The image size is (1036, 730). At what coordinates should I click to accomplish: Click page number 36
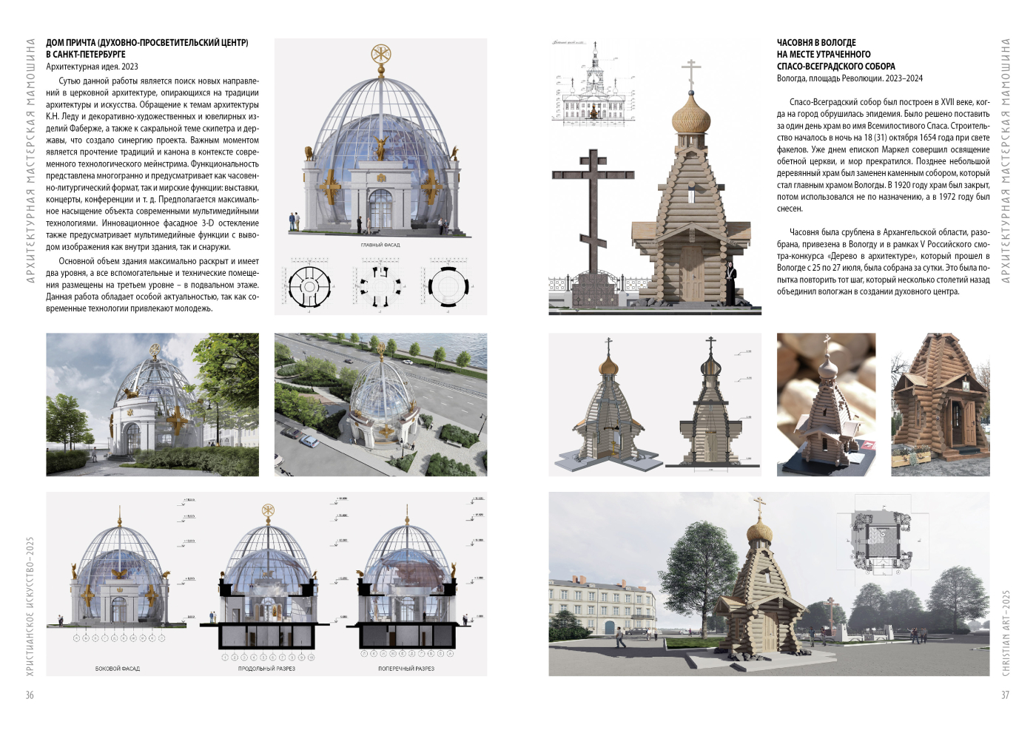coord(30,695)
